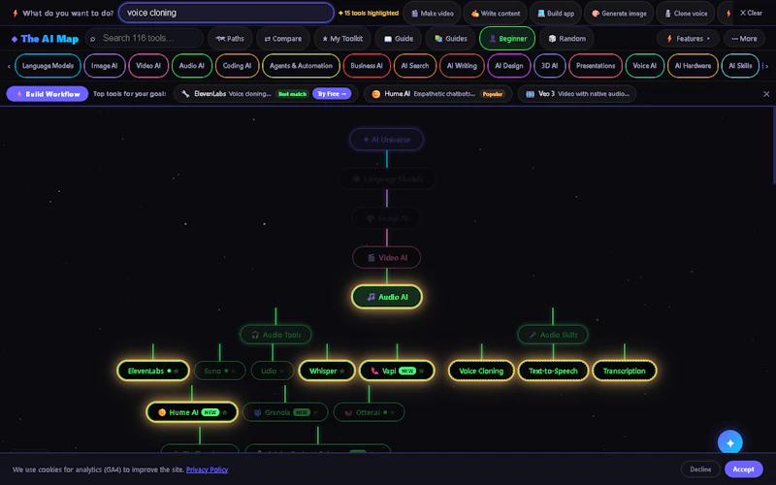
Task: Focus the 'Search 116 tools' field
Action: 145,38
